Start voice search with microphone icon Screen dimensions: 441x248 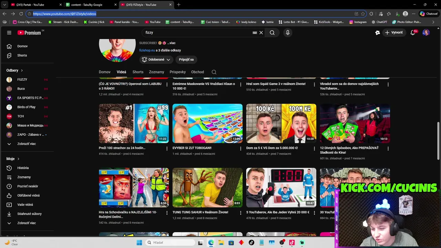(288, 32)
